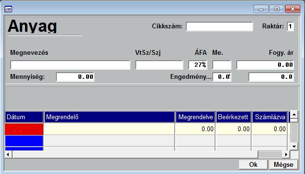Select the Megrendelő column header
The width and height of the screenshot is (305, 174).
click(109, 117)
